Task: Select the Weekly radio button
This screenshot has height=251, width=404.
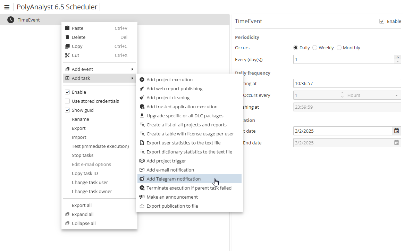Action: tap(315, 48)
